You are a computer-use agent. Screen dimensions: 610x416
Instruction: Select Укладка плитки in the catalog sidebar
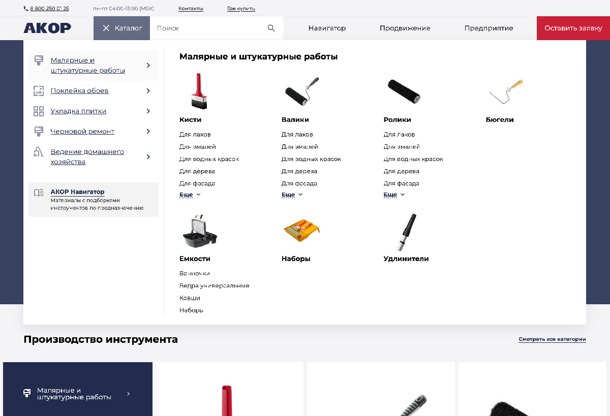78,111
